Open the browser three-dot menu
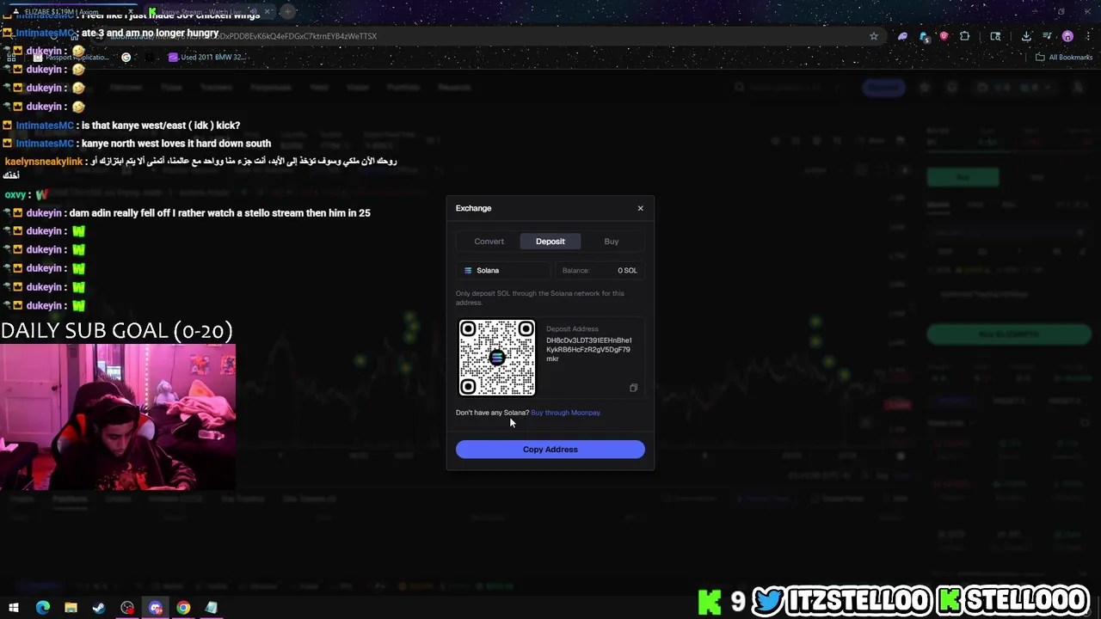Screen dimensions: 1101x619 pos(1087,36)
